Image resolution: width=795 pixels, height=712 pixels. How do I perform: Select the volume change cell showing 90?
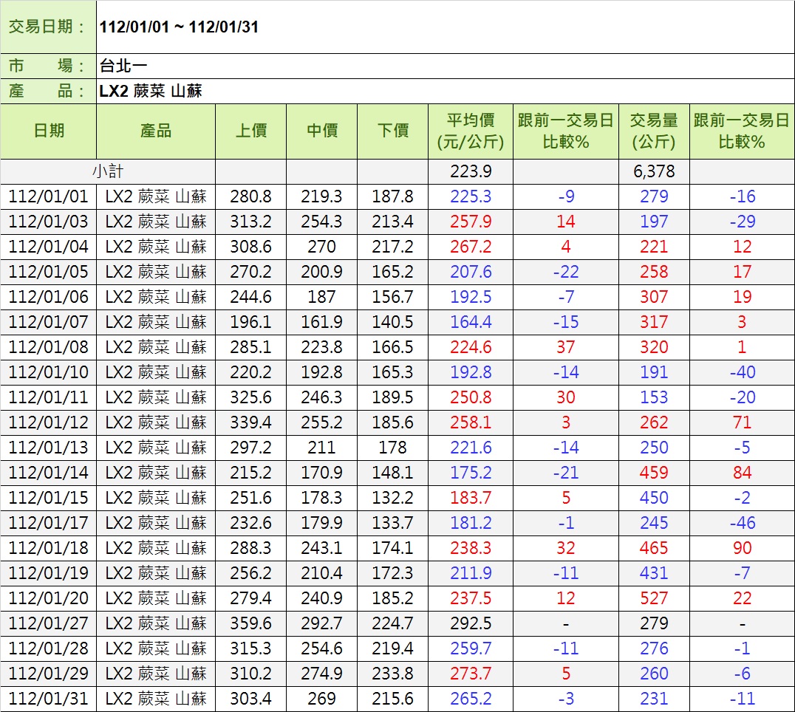742,548
